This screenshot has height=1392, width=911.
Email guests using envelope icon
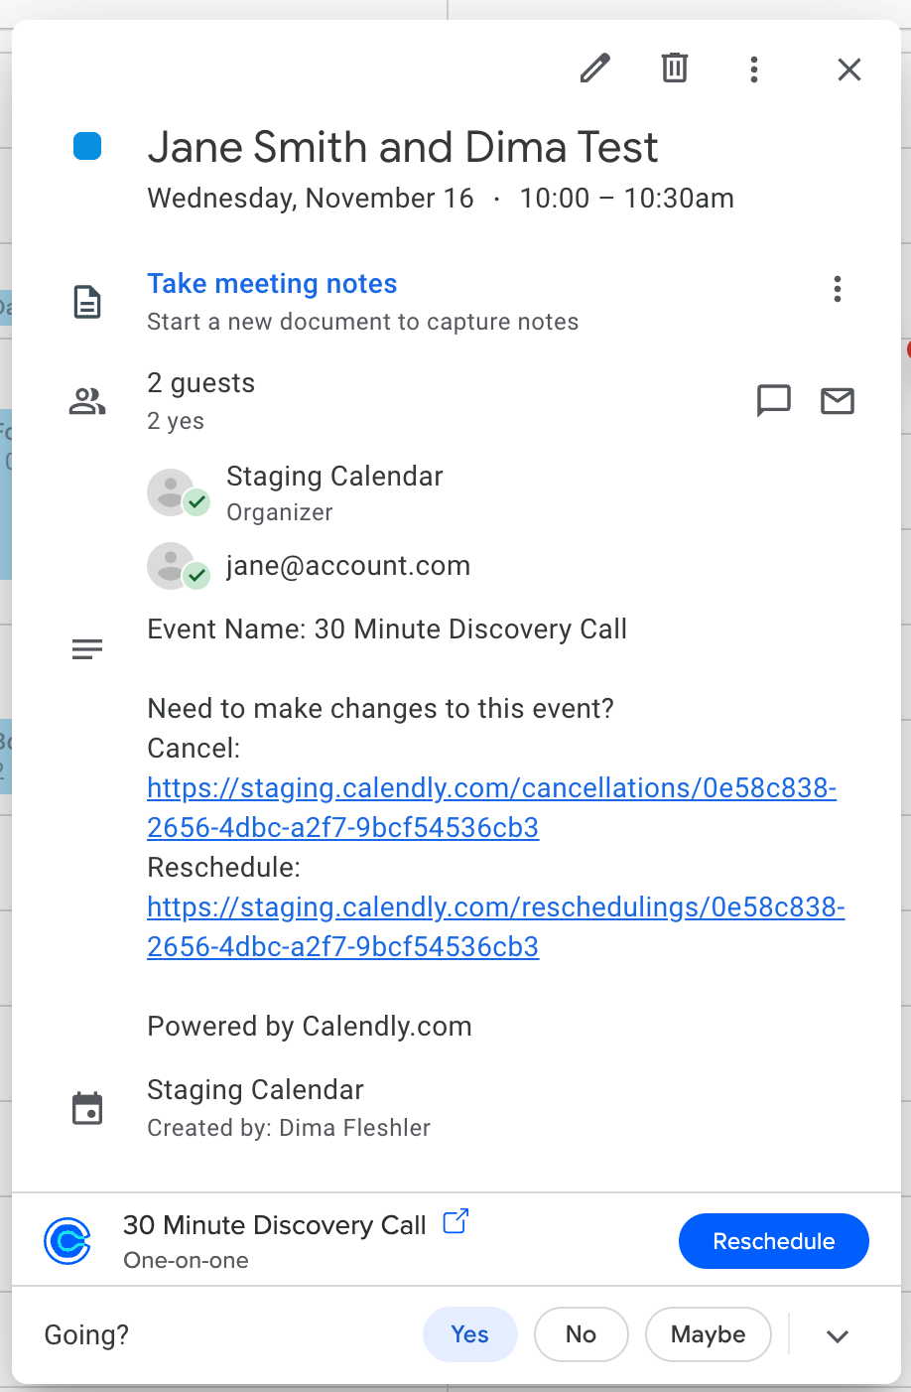point(838,400)
